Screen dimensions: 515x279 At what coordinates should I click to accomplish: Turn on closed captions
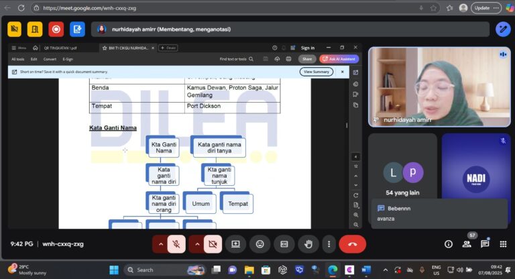[x=283, y=244]
